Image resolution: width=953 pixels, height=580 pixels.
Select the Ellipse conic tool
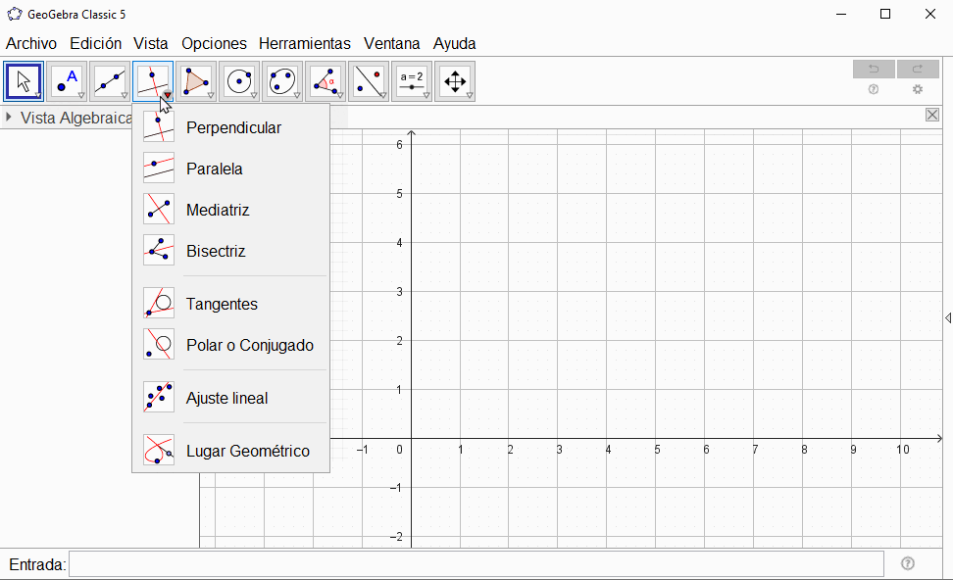pyautogui.click(x=282, y=81)
